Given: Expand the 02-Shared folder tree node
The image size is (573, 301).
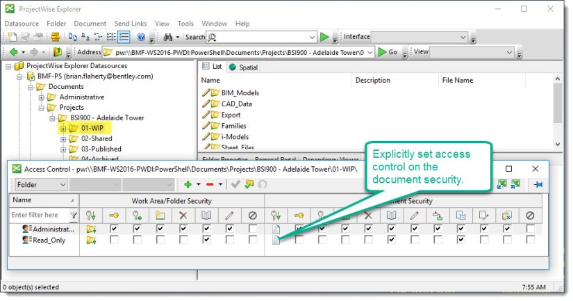Looking at the screenshot, I should point(63,139).
